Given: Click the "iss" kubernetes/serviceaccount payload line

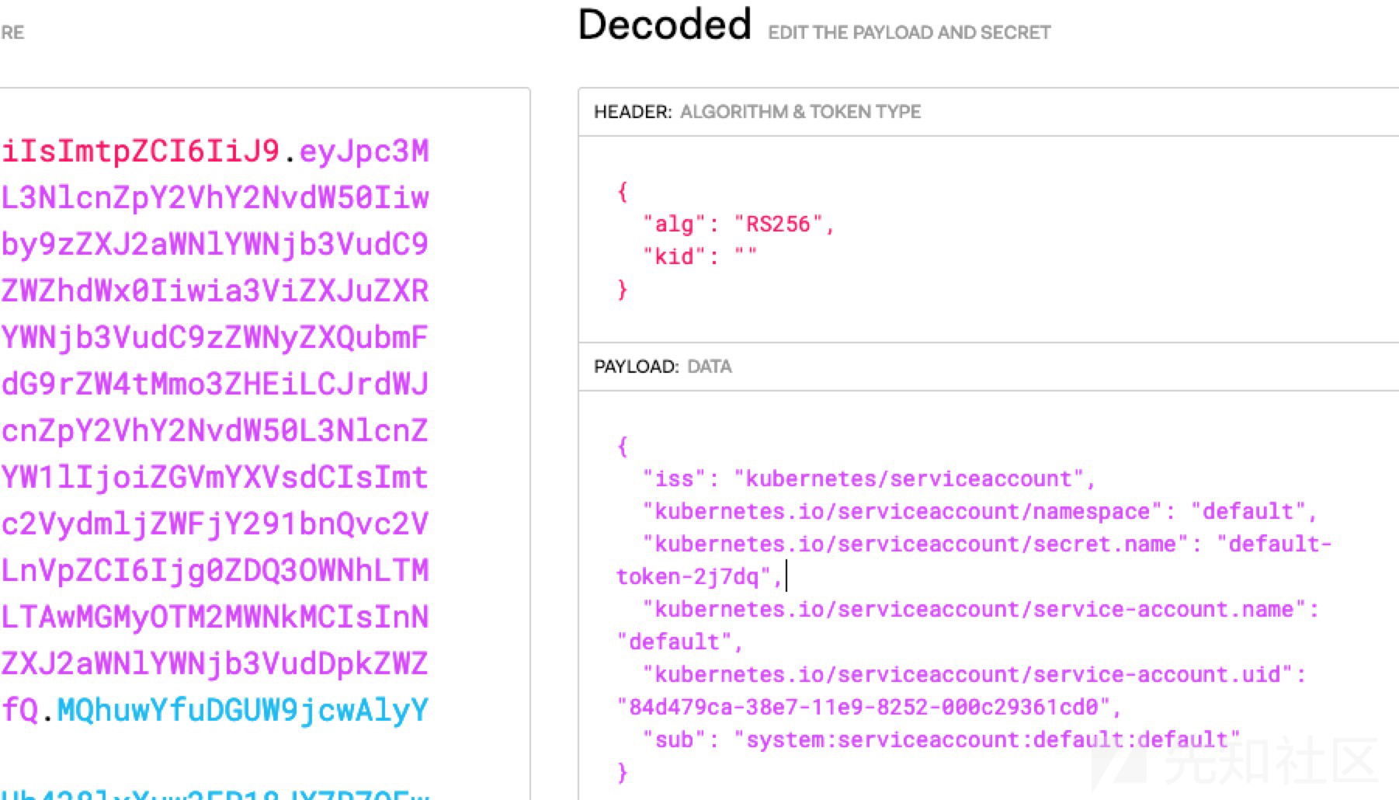Looking at the screenshot, I should coord(868,479).
